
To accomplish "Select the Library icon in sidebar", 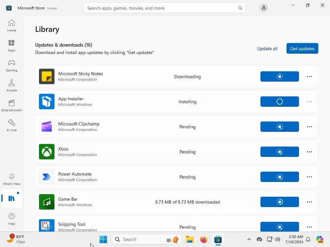I will 12,198.
